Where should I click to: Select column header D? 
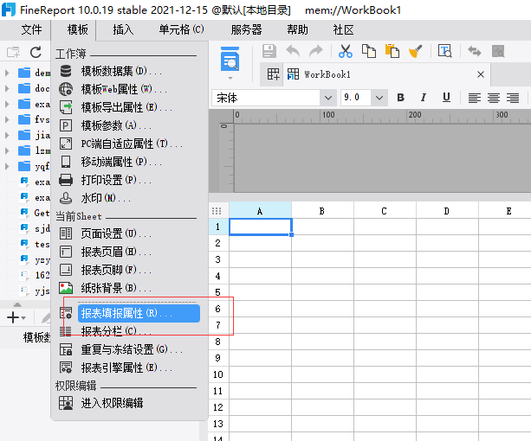click(447, 211)
